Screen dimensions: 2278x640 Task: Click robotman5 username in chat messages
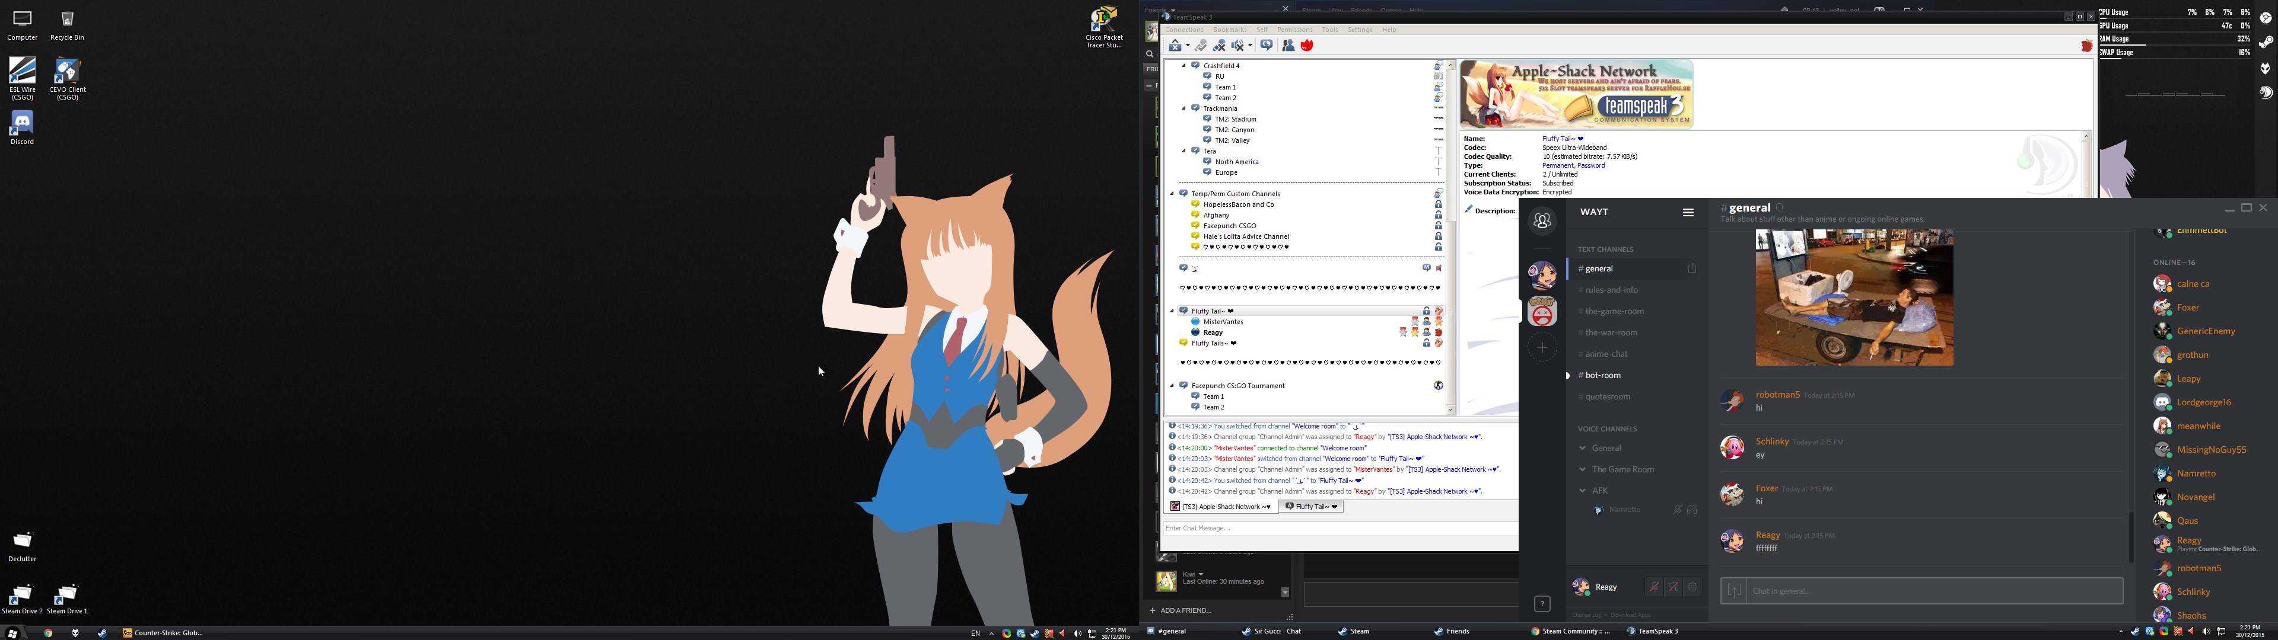tap(1777, 395)
